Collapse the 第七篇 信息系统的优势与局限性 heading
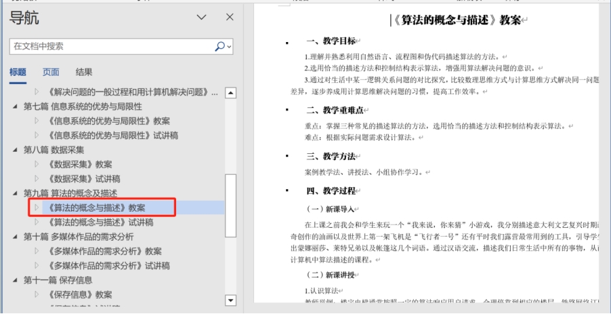 click(x=16, y=106)
